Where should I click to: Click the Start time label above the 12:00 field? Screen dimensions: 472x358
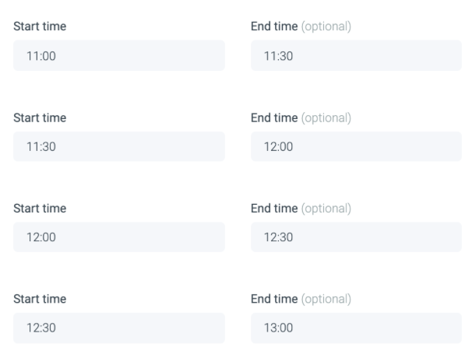[40, 209]
